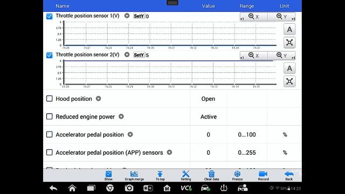
Task: Click the Value column header
Action: coord(209,6)
